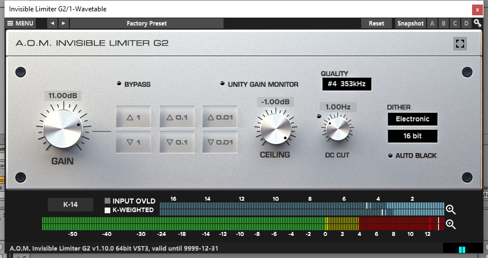
Task: Increase gain by 0.1 dB
Action: 177,117
